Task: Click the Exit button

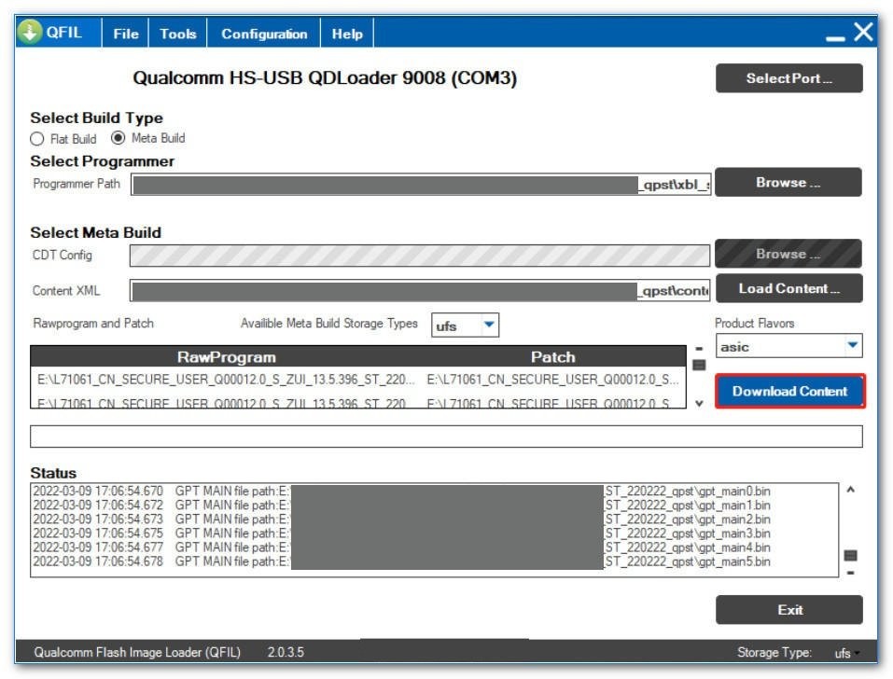Action: pyautogui.click(x=788, y=610)
